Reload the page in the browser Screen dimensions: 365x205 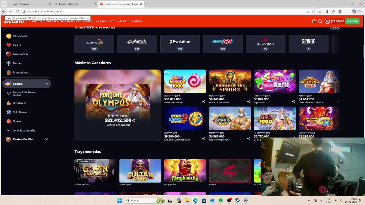pos(17,11)
